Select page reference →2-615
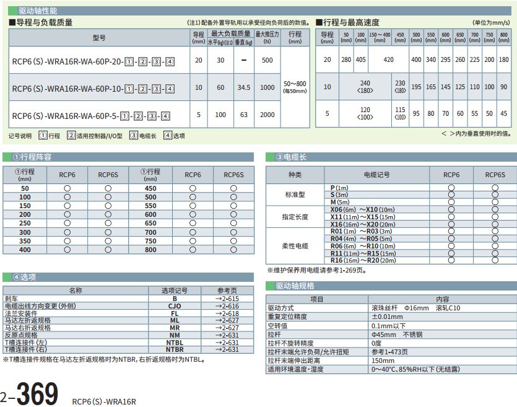This screenshot has width=517, height=407. coord(227,299)
